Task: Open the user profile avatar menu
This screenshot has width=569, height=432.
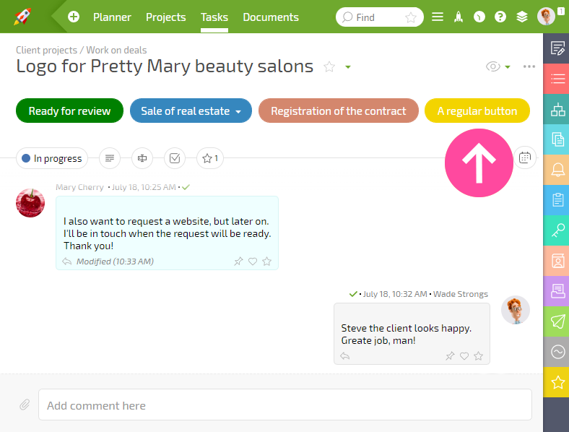Action: (546, 17)
